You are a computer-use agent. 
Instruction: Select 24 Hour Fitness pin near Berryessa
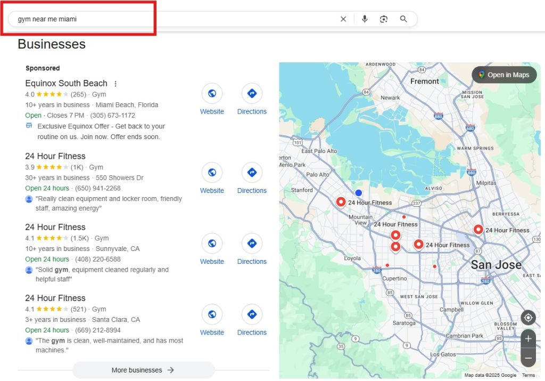(478, 229)
